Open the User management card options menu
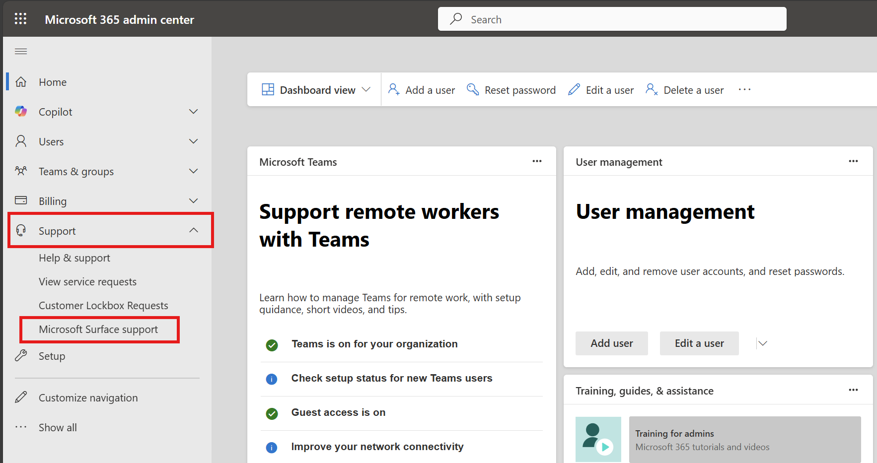877x463 pixels. point(853,161)
